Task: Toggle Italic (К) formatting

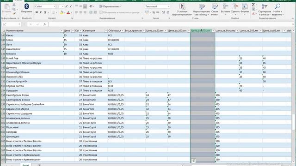Action: coord(41,12)
